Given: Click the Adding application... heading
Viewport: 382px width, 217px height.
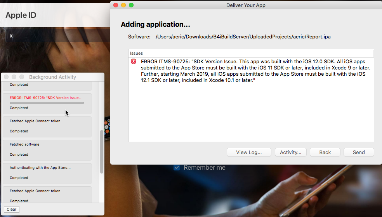Looking at the screenshot, I should point(155,24).
